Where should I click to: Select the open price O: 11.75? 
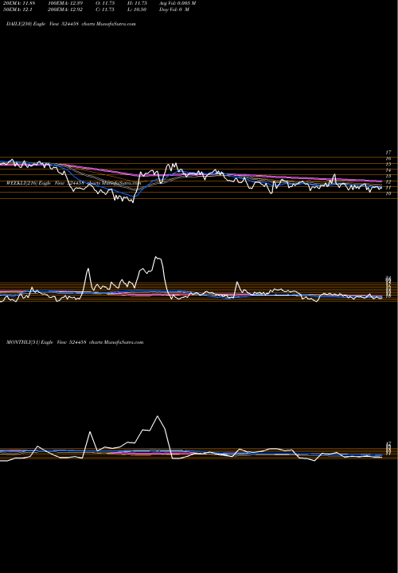(105, 3)
